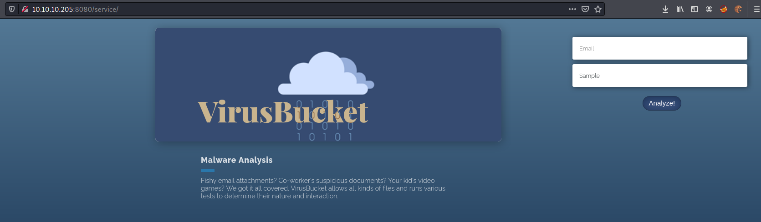
Task: Click the crossed-out fox extension icon
Action: 724,9
